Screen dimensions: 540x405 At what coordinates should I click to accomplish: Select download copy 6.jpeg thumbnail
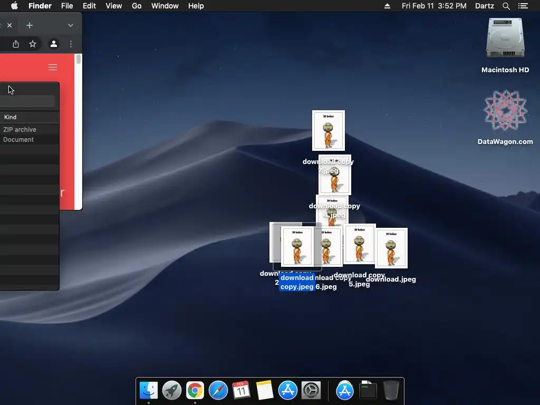point(329,247)
